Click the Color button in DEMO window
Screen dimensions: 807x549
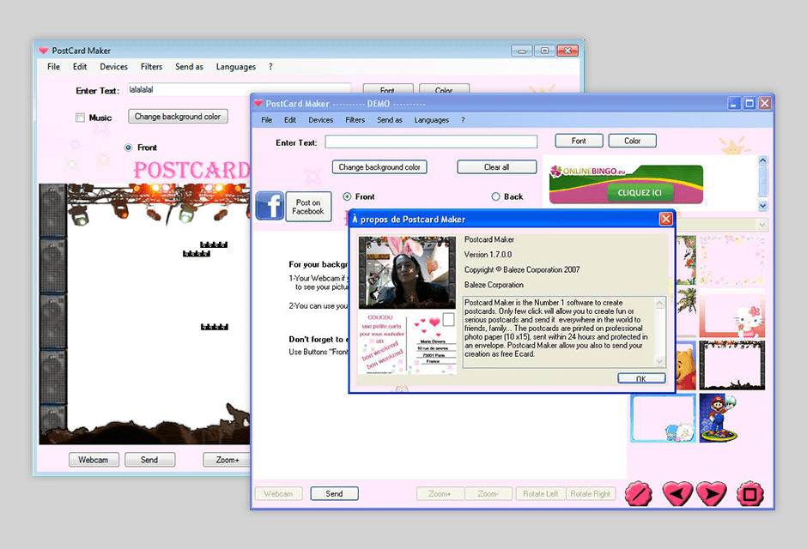[632, 141]
